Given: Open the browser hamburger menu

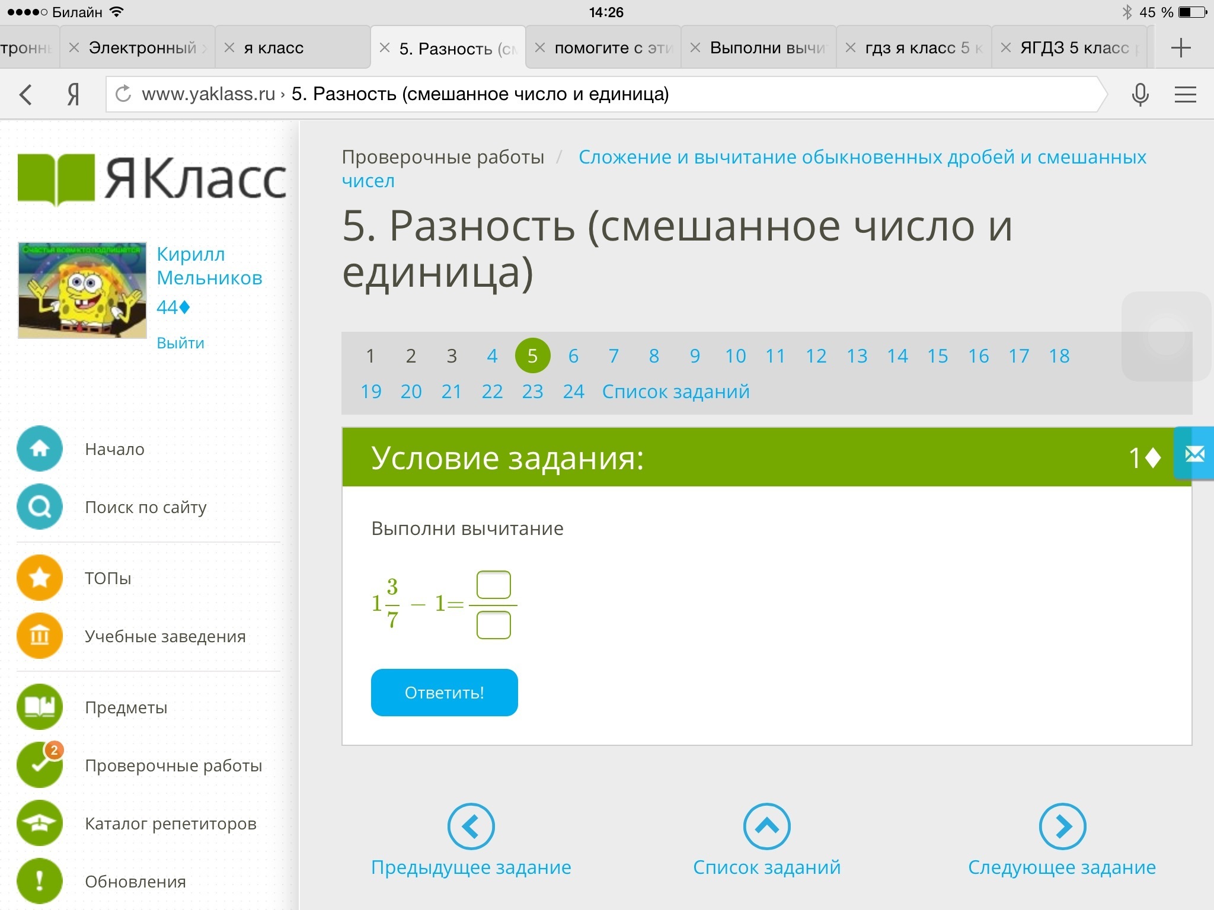Looking at the screenshot, I should pos(1185,95).
